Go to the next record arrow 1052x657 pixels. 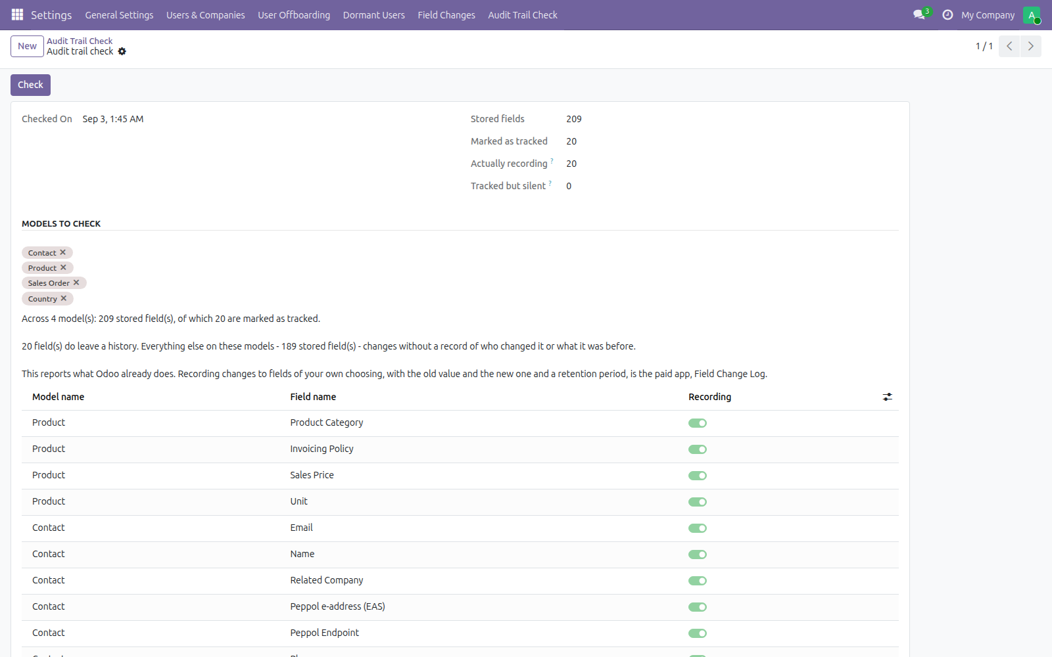coord(1030,46)
